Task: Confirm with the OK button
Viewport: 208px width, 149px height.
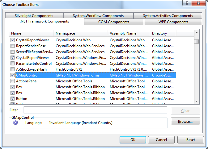Action: point(133,140)
